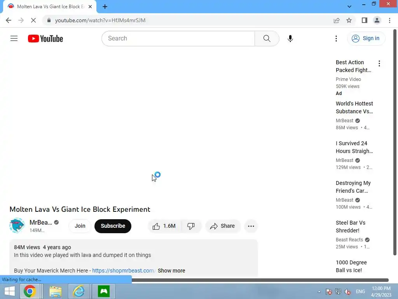Expand description with Show more
This screenshot has width=398, height=299.
click(x=171, y=271)
